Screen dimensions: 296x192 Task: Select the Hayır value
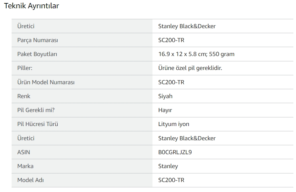point(165,110)
